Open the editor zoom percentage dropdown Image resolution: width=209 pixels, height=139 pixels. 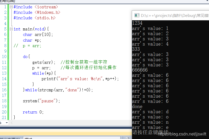(7, 123)
